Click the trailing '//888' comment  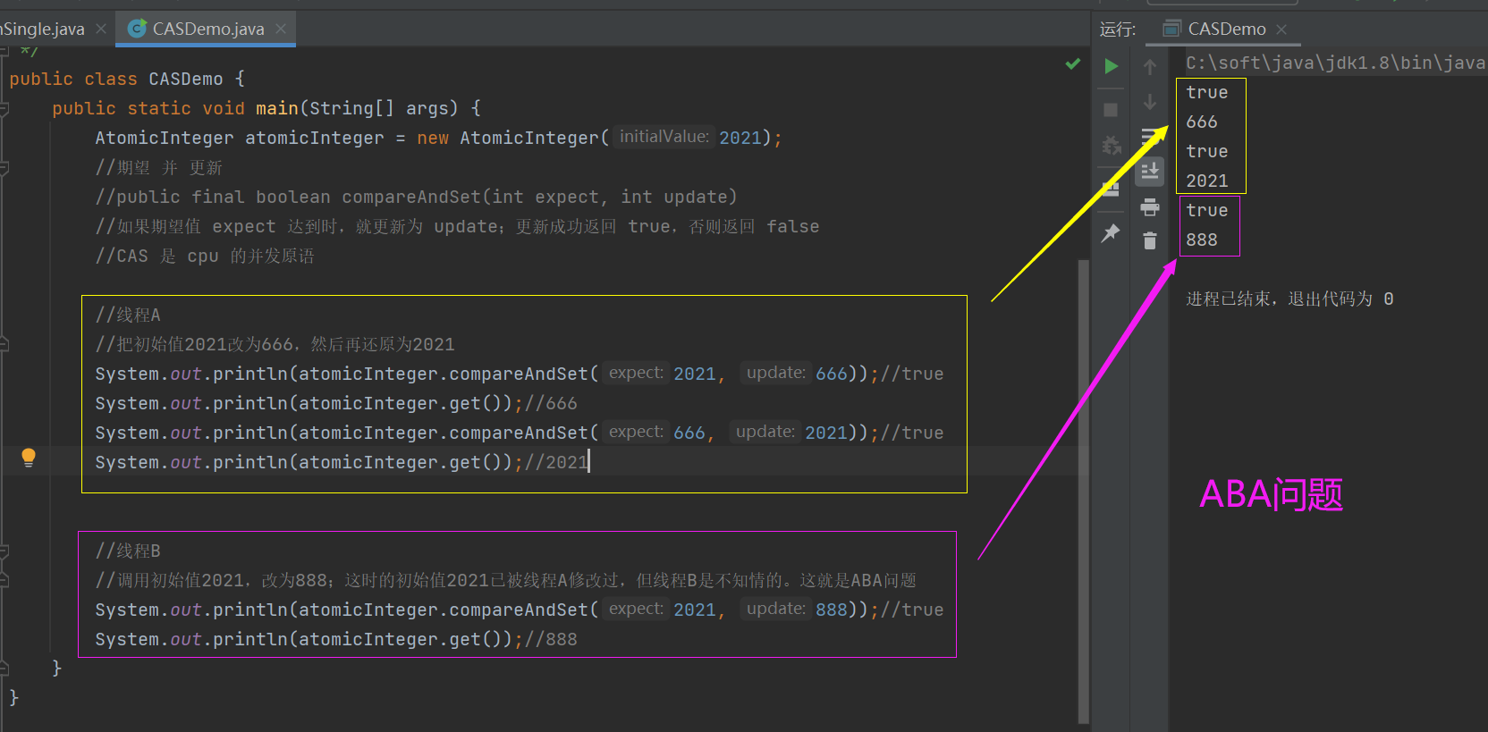[551, 639]
